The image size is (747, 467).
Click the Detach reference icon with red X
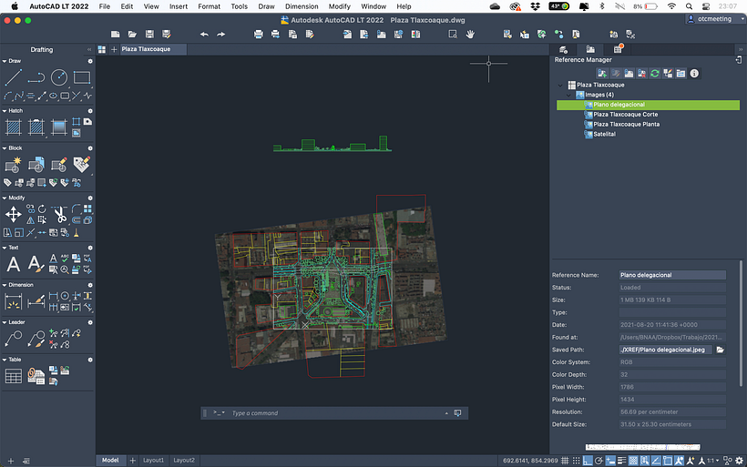pyautogui.click(x=642, y=74)
